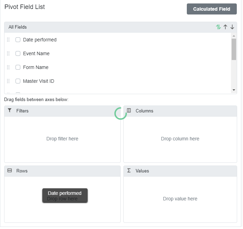Click the Drop value here area
Image resolution: width=243 pixels, height=229 pixels.
pyautogui.click(x=180, y=199)
